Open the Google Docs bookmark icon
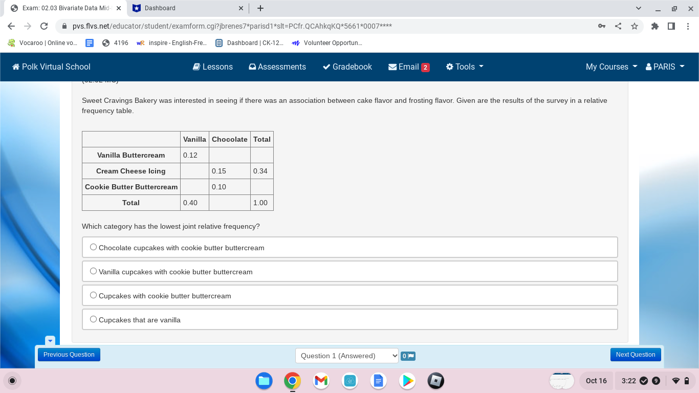 pos(90,43)
